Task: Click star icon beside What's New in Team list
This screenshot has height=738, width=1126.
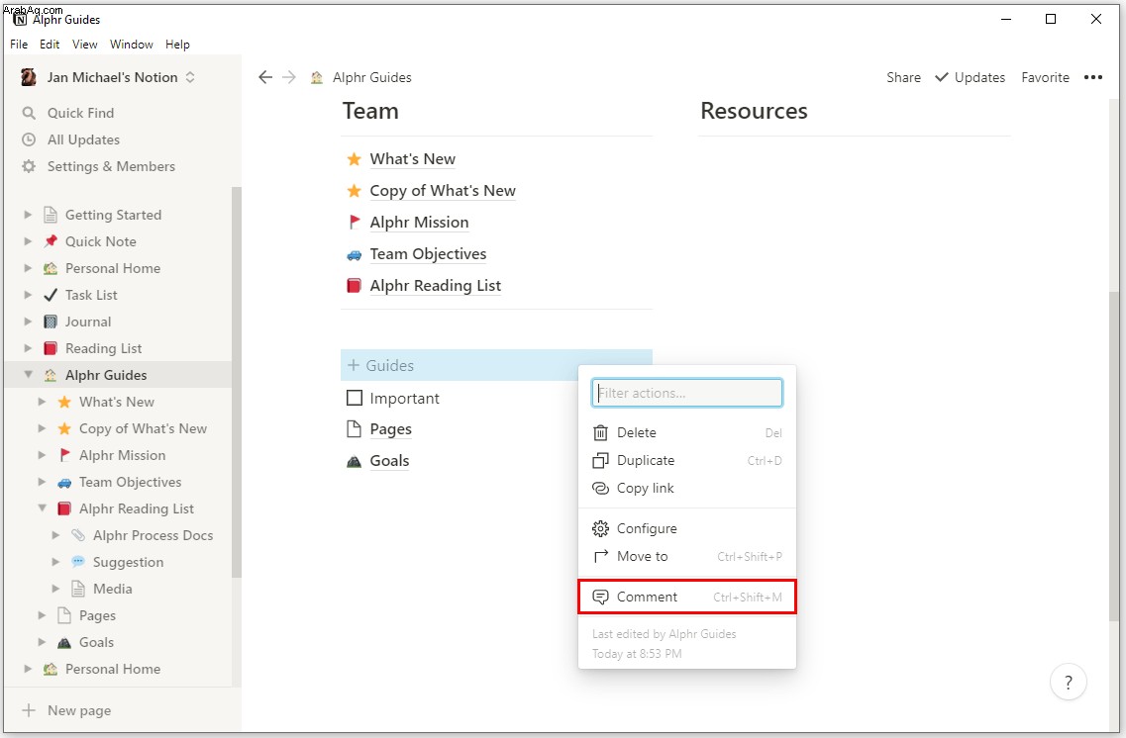Action: pyautogui.click(x=354, y=159)
